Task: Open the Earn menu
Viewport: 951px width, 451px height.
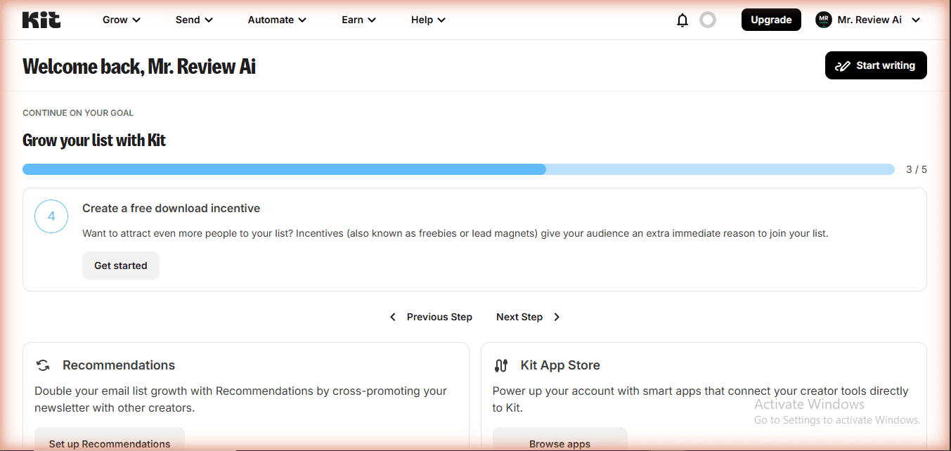Action: [358, 20]
